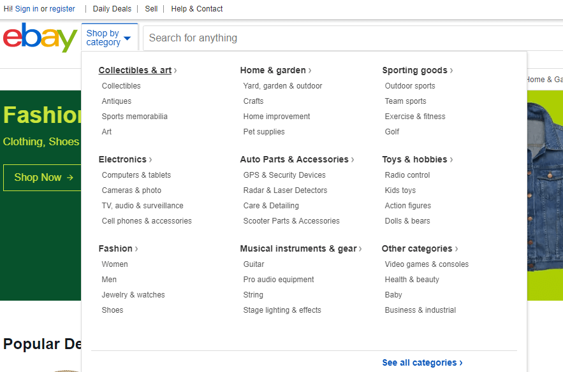Click See all categories link
The height and width of the screenshot is (372, 563).
[422, 362]
